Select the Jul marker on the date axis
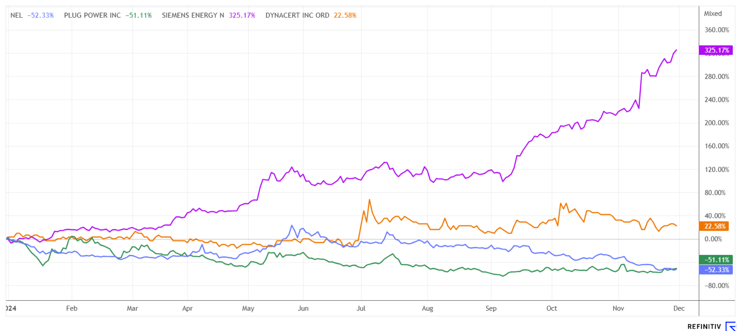 [361, 308]
